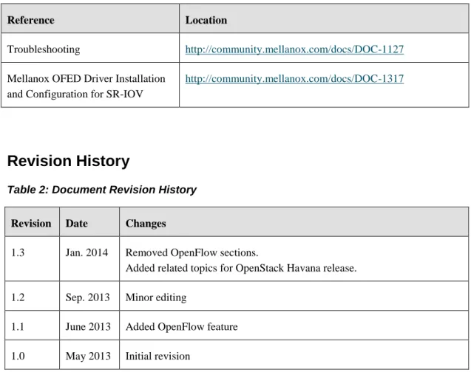Select revision number 1.1 cell

pos(32,325)
